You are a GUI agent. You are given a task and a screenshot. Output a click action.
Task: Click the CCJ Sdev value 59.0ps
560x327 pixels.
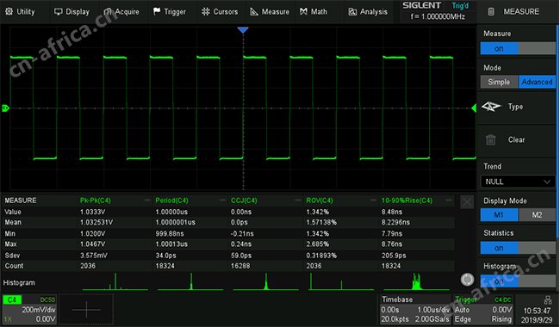point(240,256)
